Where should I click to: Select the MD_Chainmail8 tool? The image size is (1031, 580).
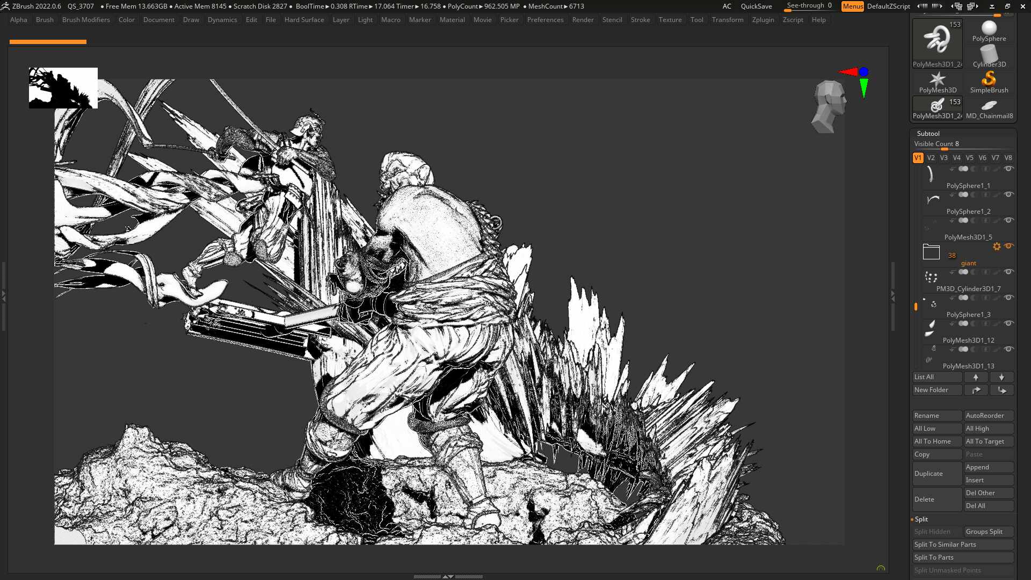point(989,108)
